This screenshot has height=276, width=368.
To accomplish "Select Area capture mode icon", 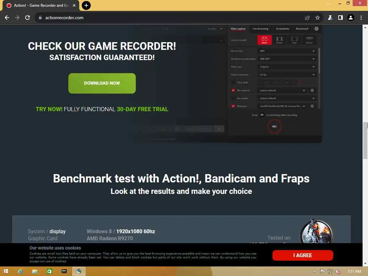I will tap(294, 40).
